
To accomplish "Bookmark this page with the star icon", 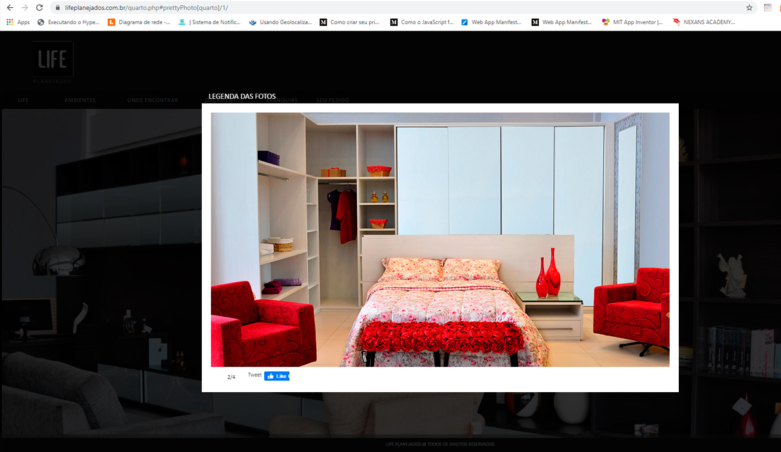I will pyautogui.click(x=749, y=8).
